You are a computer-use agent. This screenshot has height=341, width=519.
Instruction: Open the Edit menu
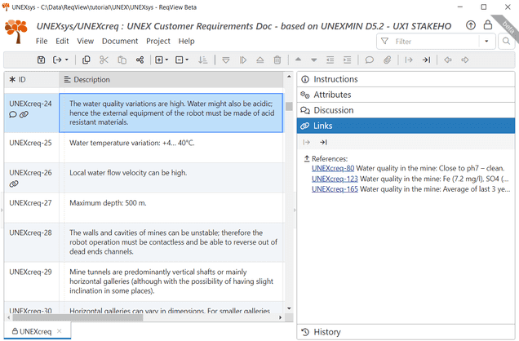pos(62,41)
